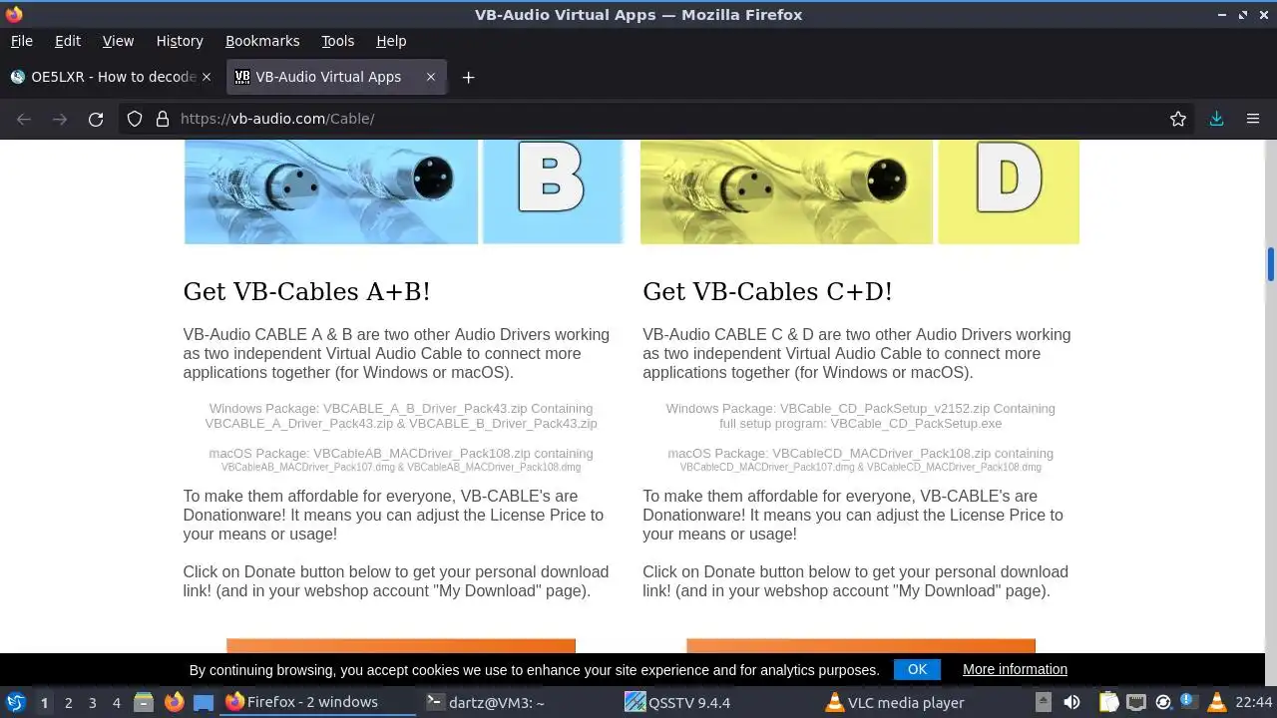Viewport: 1277px width, 718px height.
Task: Click the circular update tray icon
Action: [1162, 702]
